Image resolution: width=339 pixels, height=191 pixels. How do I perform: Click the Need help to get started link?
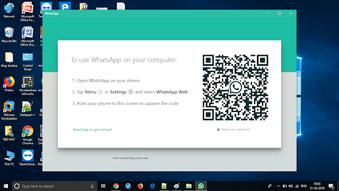[x=92, y=129]
